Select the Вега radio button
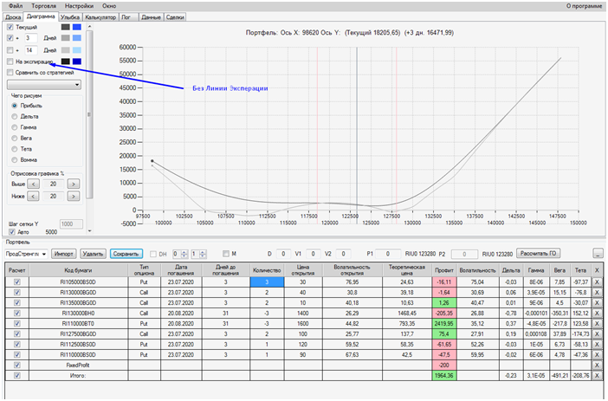This screenshot has width=608, height=401. pos(15,138)
